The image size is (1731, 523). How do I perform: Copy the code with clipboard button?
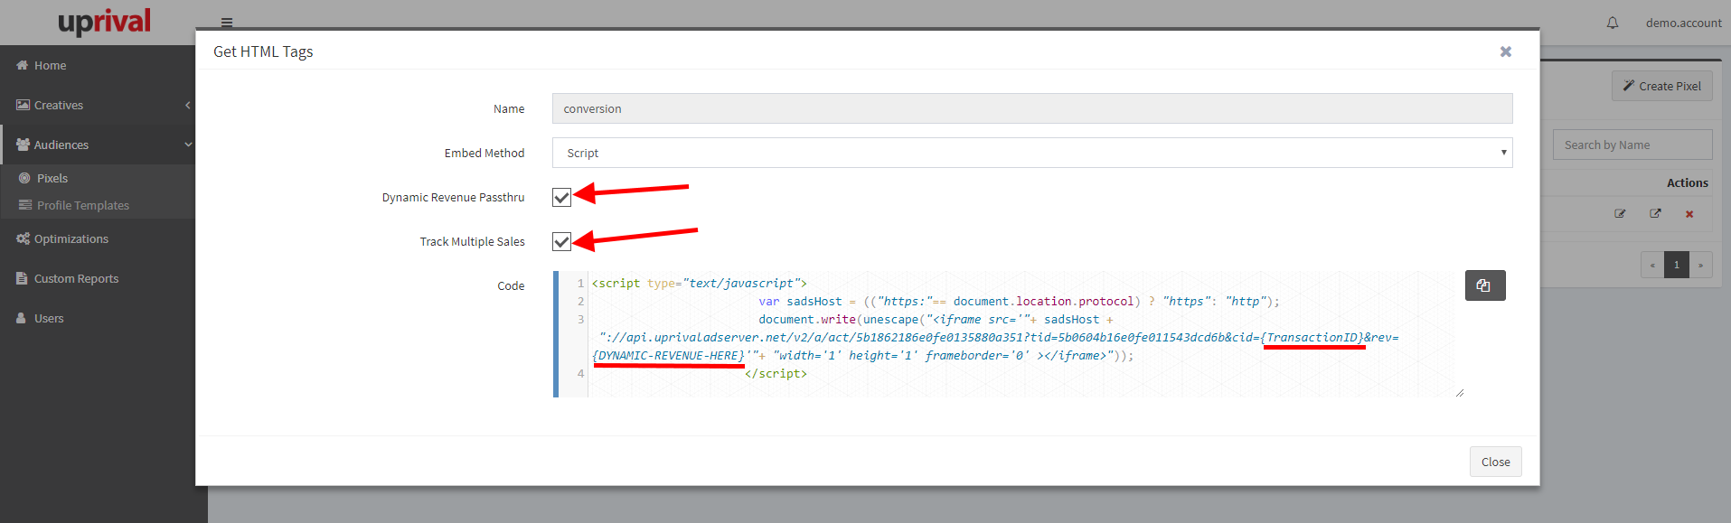tap(1484, 285)
